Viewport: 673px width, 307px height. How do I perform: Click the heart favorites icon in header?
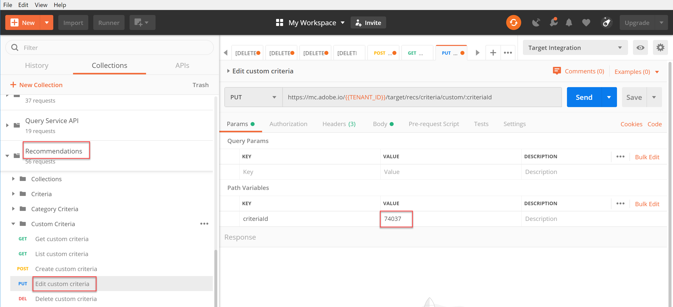(586, 23)
